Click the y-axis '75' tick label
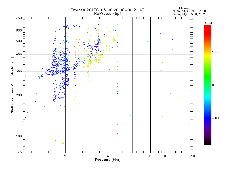This screenshot has height=170, width=227. click(20, 152)
